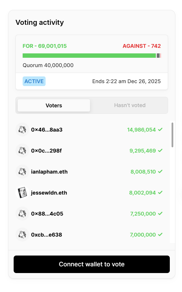Switch to the Hasn't voted tab
Viewport: 182px width, 292px height.
130,105
